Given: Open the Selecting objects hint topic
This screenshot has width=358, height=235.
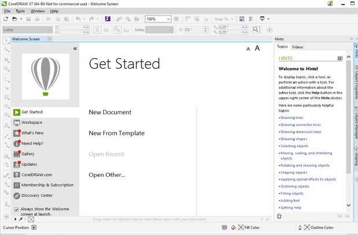Looking at the screenshot, I should 294,146.
